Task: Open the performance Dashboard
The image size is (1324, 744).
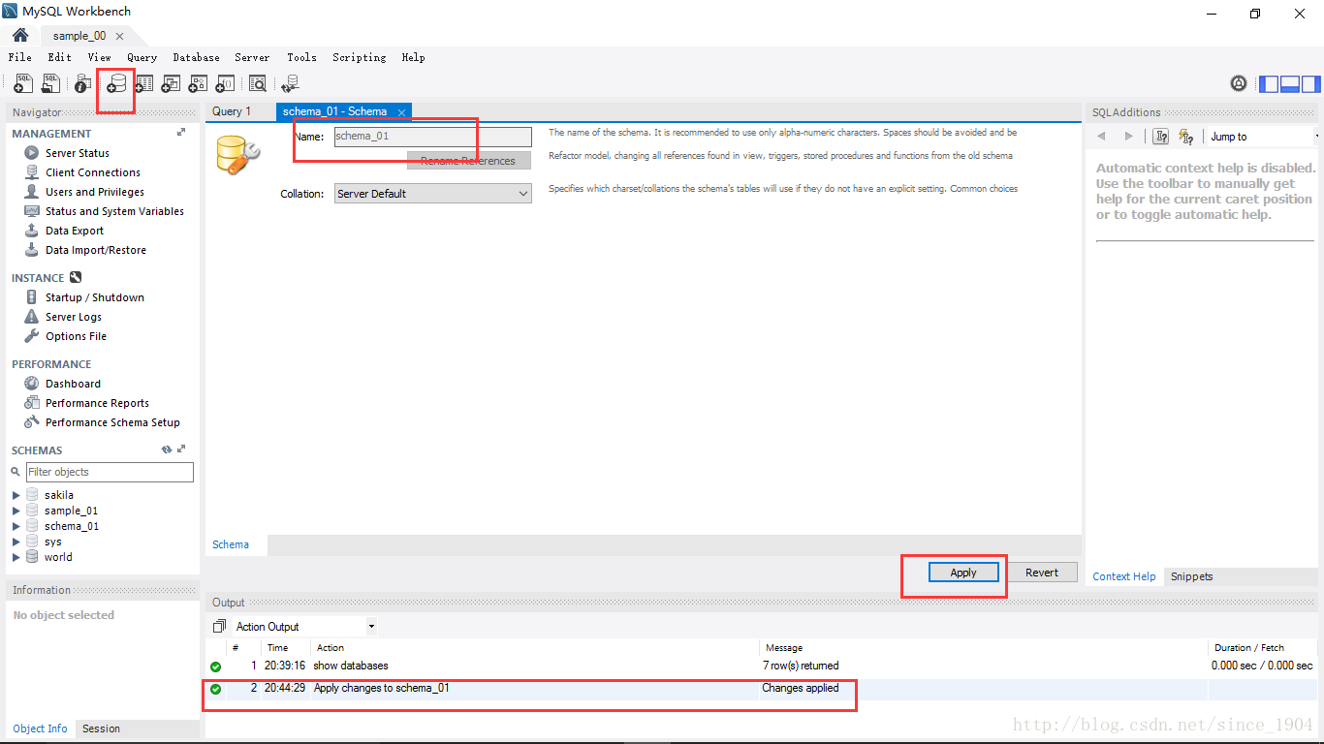Action: tap(73, 384)
